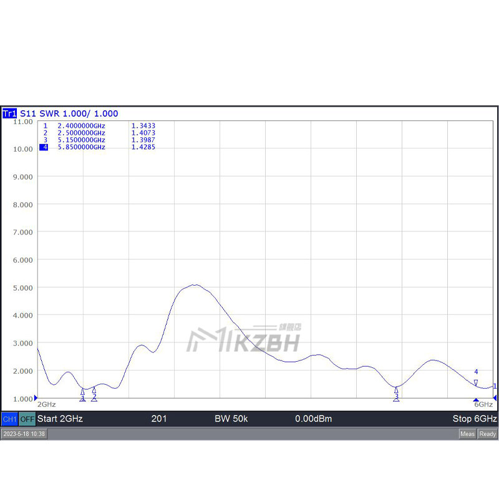Click the reference level arrow at 1.000
This screenshot has height=499, width=499.
pos(36,398)
